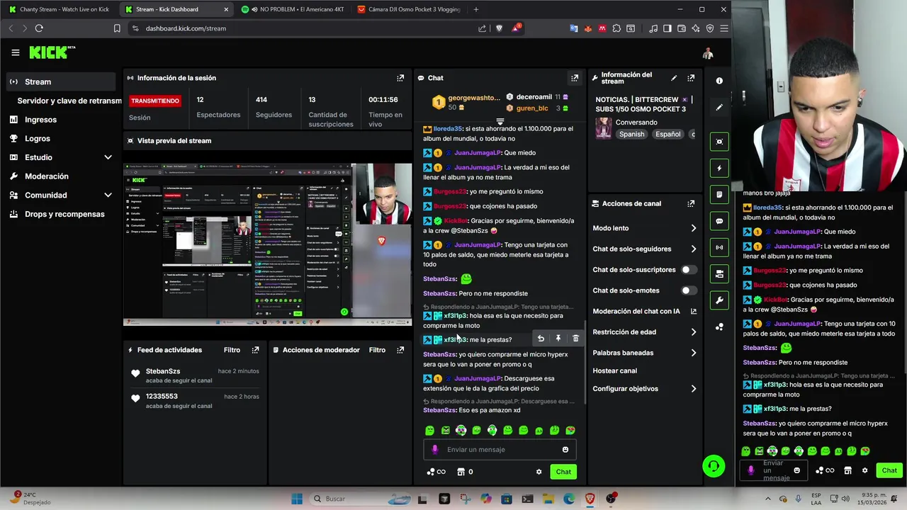
Task: Toggle the broadcast signal widget icon in sidebar
Action: 719,247
